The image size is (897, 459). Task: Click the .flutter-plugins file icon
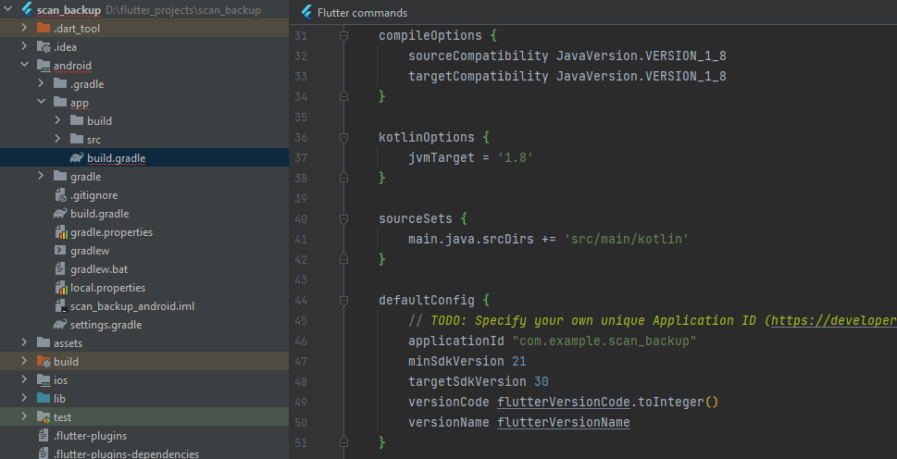pyautogui.click(x=44, y=436)
